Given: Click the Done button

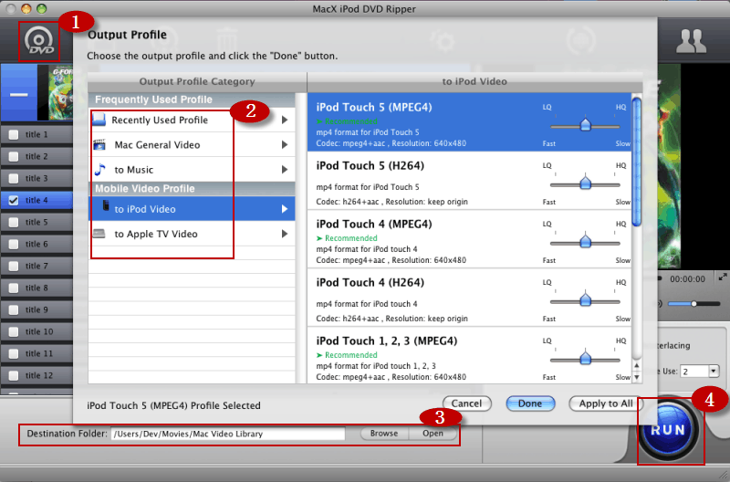Looking at the screenshot, I should tap(530, 403).
